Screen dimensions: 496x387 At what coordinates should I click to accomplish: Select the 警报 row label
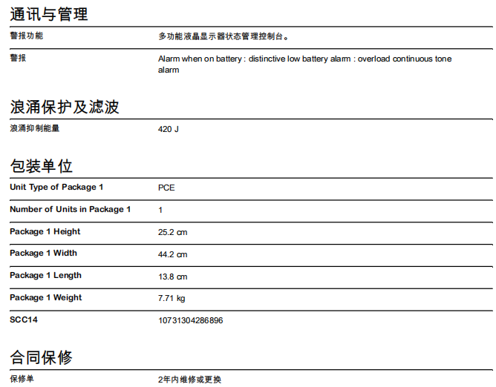(x=18, y=58)
